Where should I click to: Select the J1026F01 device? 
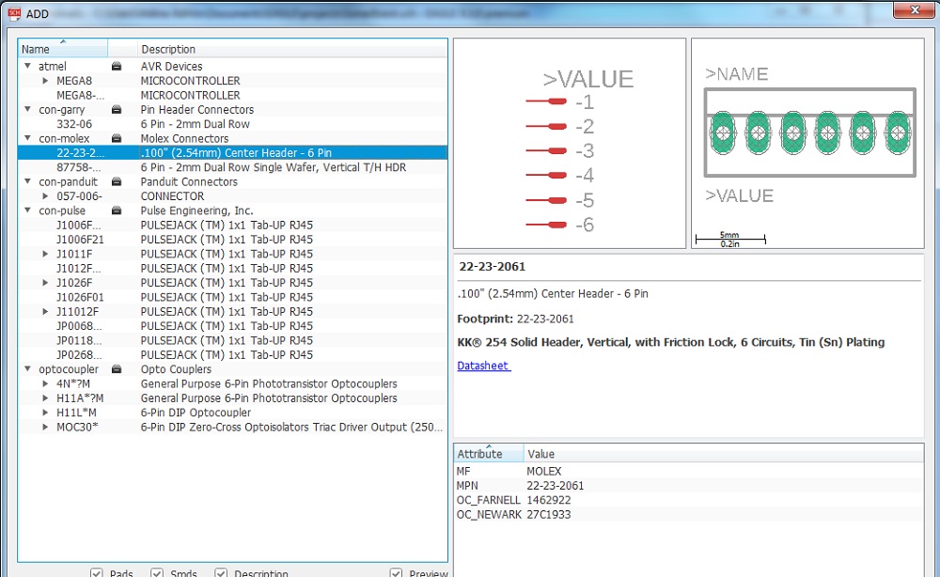[x=232, y=297]
